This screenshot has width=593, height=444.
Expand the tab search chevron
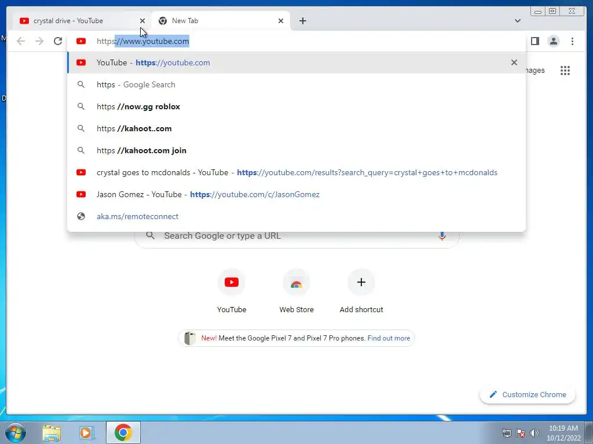[x=517, y=21]
